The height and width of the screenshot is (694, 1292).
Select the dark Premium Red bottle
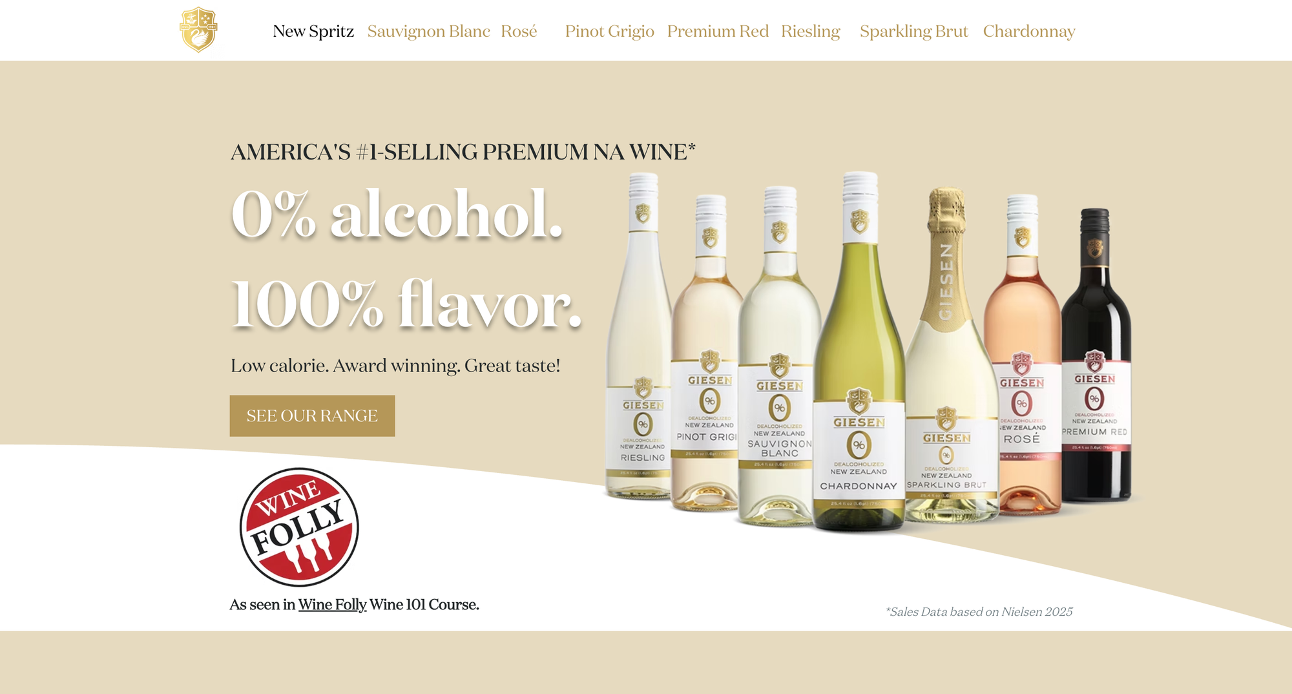[x=1096, y=355]
